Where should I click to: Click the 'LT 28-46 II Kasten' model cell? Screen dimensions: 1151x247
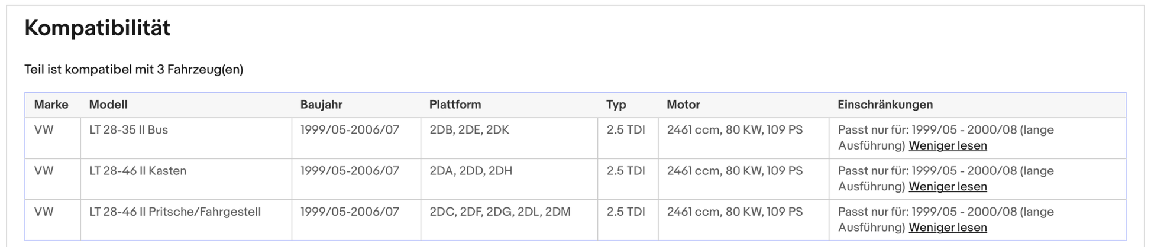tap(138, 171)
